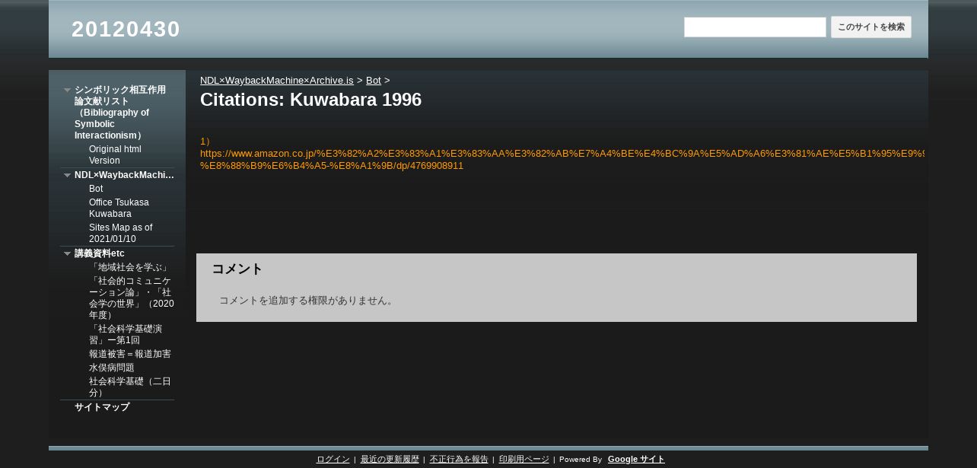
Task: Open Office Tsukasa Kuwabara sidebar link
Action: 119,208
